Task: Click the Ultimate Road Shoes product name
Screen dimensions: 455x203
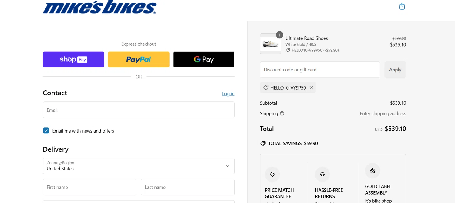Action: coord(306,38)
